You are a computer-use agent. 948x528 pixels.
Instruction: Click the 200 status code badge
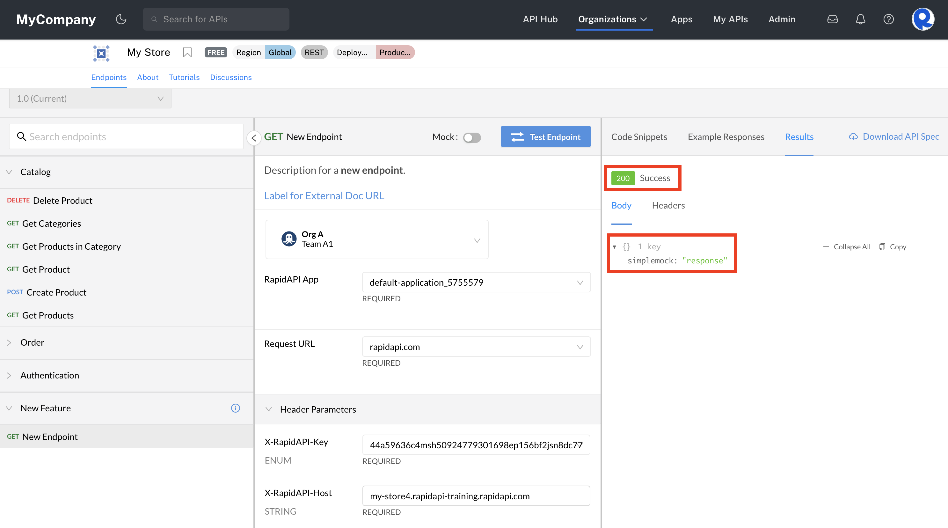[623, 178]
